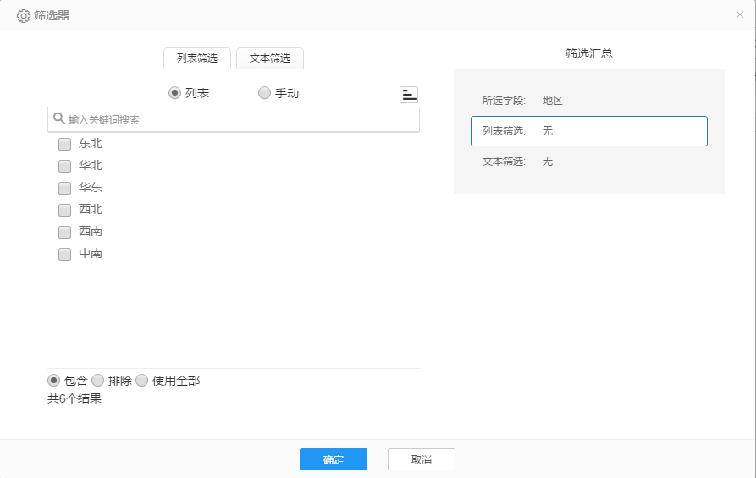756x478 pixels.
Task: Select the 列表 radio button
Action: click(x=175, y=93)
